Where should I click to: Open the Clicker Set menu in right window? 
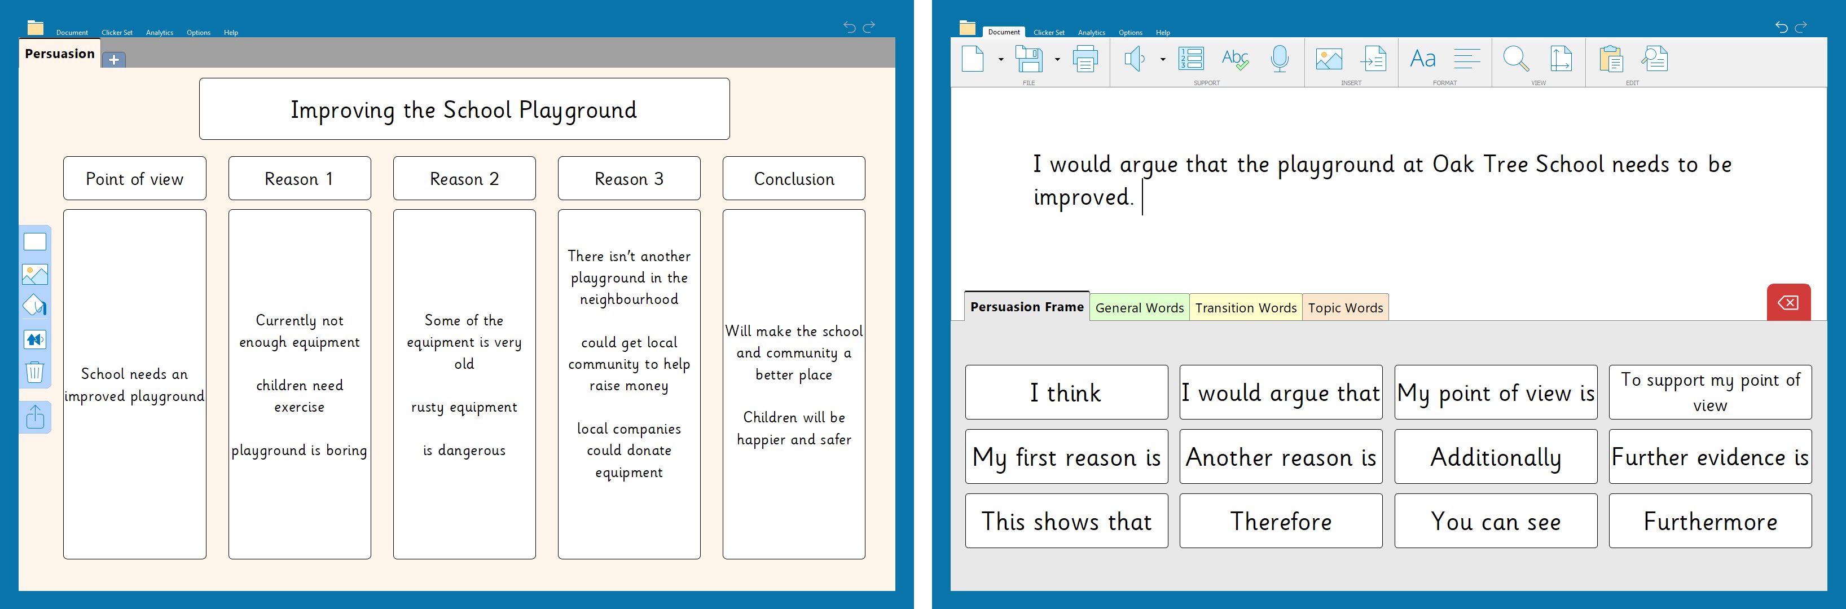point(1048,32)
